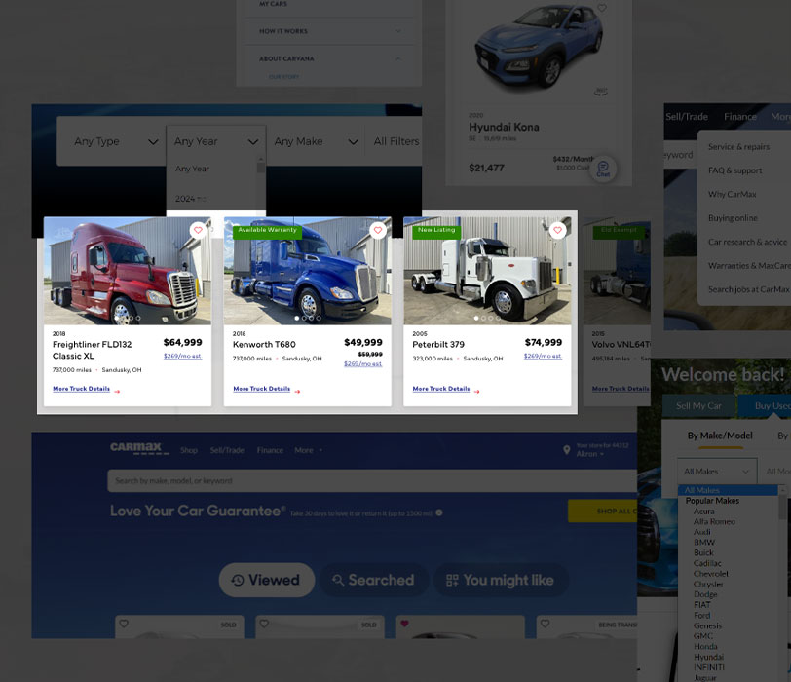Favorite the Kenworth T680 heart icon

coord(378,230)
